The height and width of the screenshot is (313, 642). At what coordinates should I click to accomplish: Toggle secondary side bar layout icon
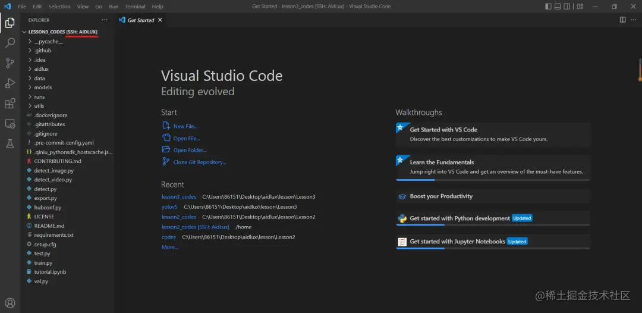pos(567,6)
